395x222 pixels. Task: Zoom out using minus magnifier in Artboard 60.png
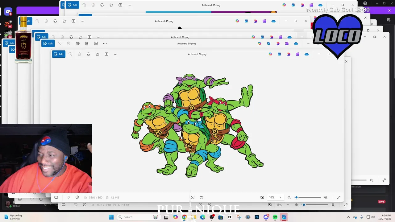click(x=289, y=197)
